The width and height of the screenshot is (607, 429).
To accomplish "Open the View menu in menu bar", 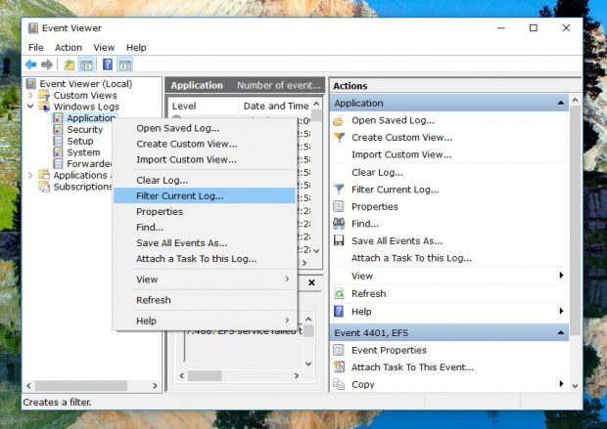I will 104,47.
